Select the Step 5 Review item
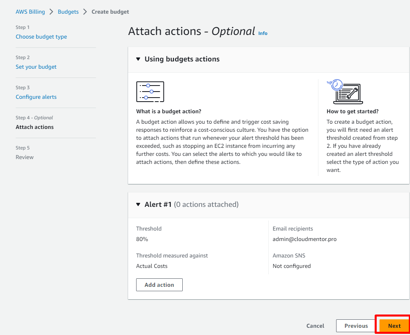Viewport: 410px width, 335px height. (x=24, y=157)
